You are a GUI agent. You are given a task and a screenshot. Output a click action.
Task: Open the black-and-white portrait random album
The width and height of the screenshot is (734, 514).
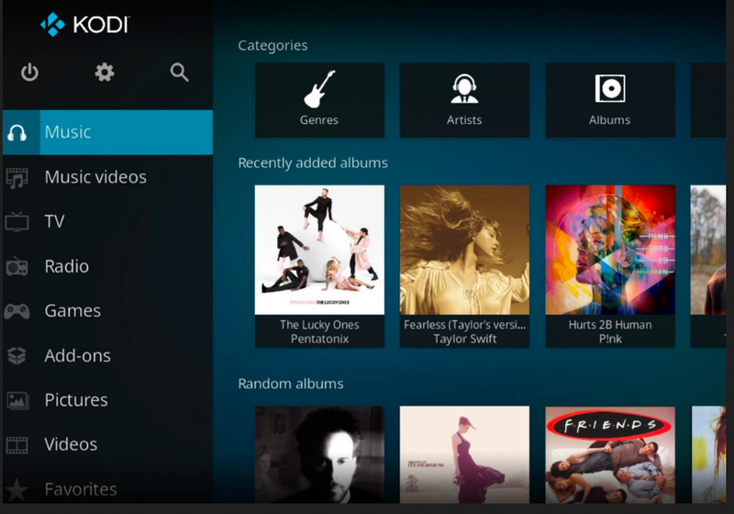(x=319, y=454)
